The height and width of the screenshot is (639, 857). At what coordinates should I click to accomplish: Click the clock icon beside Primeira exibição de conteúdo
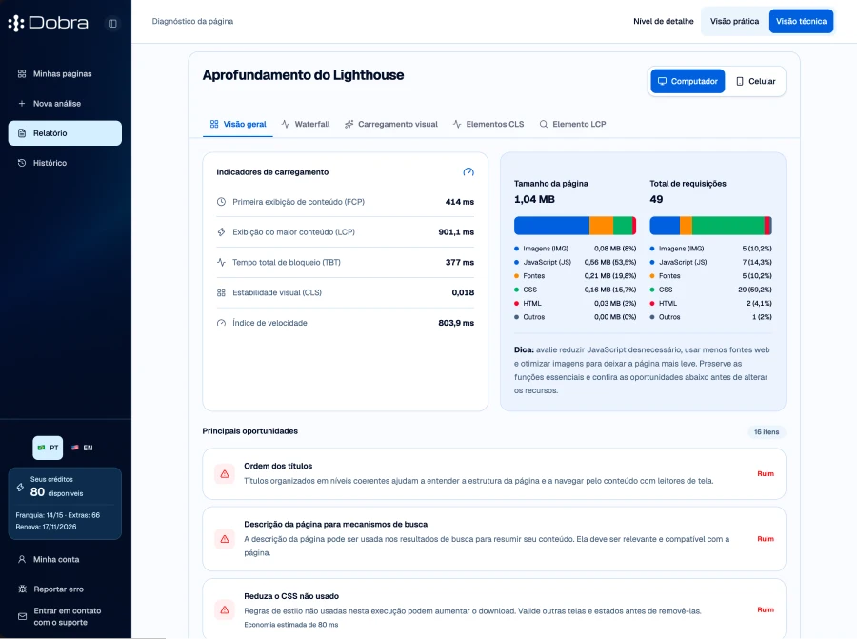[x=221, y=202]
